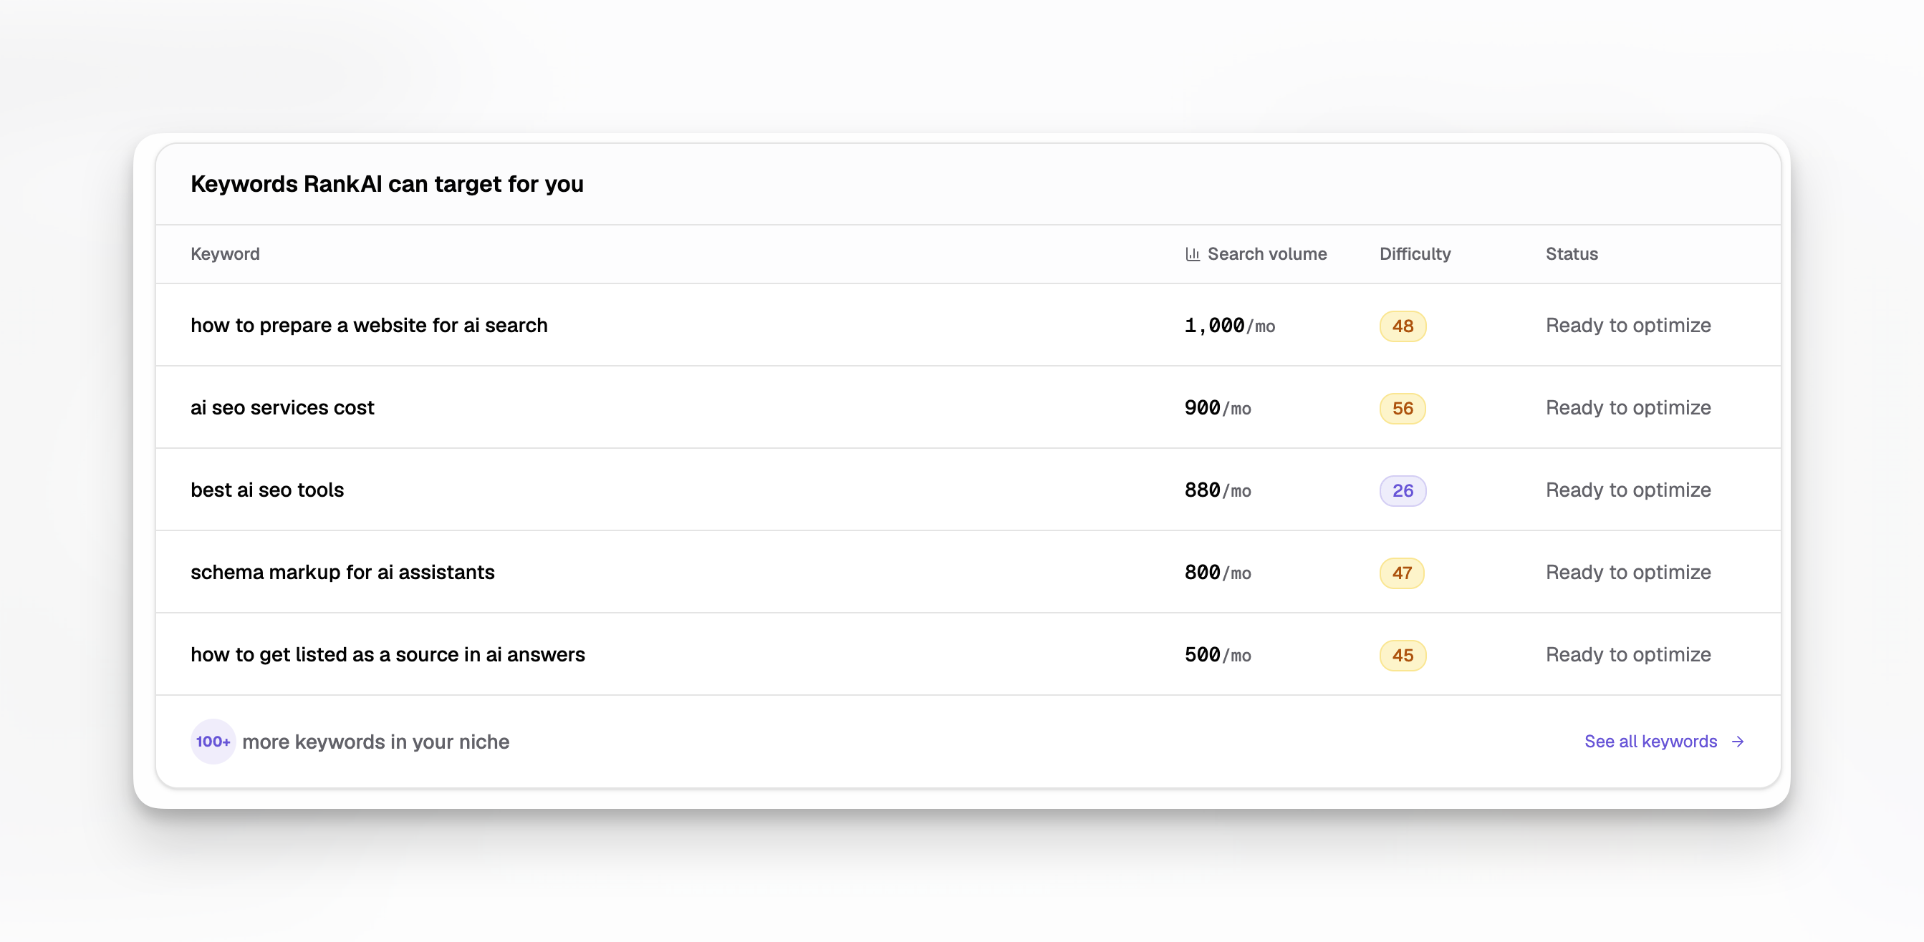Click the Keyword column header

coord(225,254)
